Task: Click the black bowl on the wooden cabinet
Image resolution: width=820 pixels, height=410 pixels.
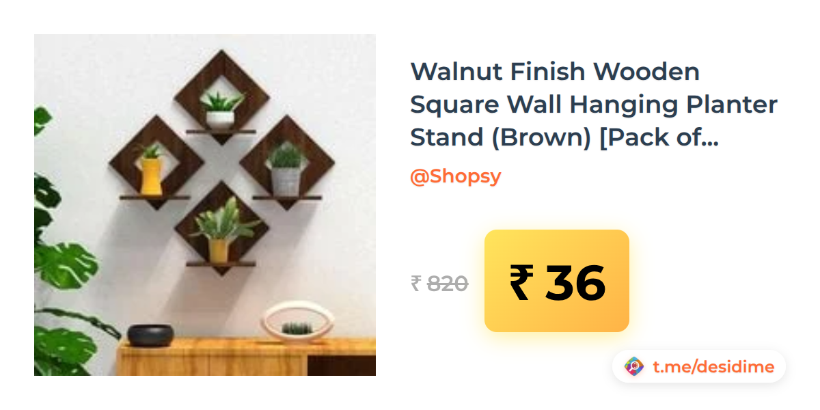Action: click(x=150, y=334)
